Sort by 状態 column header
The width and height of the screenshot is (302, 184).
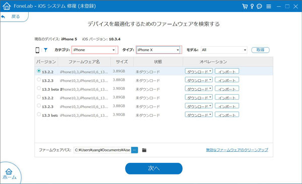coord(158,62)
